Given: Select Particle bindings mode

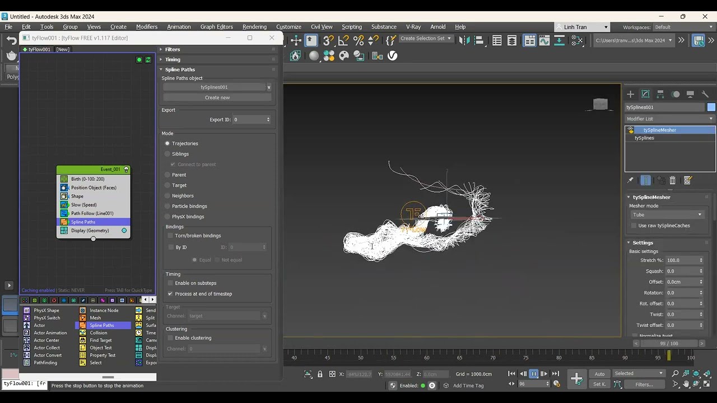Looking at the screenshot, I should pos(167,207).
